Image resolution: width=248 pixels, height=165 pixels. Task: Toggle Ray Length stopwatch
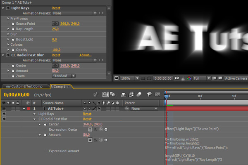[13, 29]
